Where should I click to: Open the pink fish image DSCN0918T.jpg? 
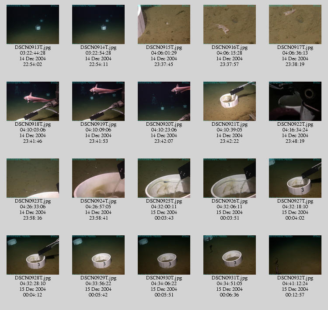click(33, 101)
